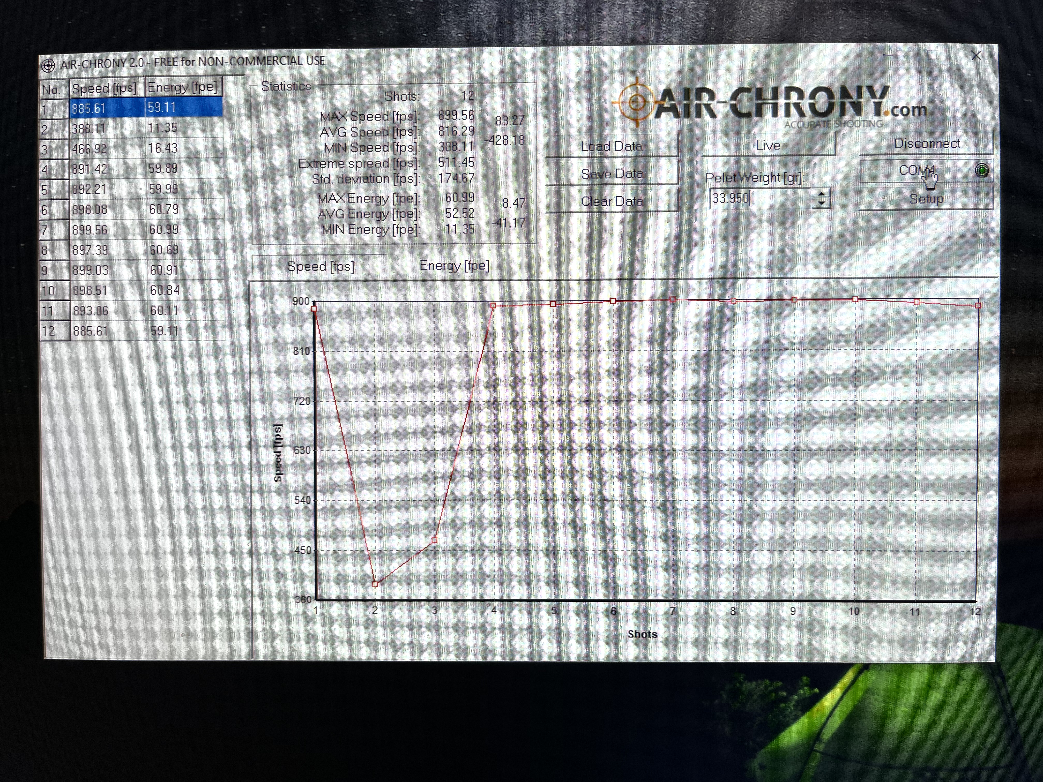Click the Speed [fps] column header

tap(107, 88)
